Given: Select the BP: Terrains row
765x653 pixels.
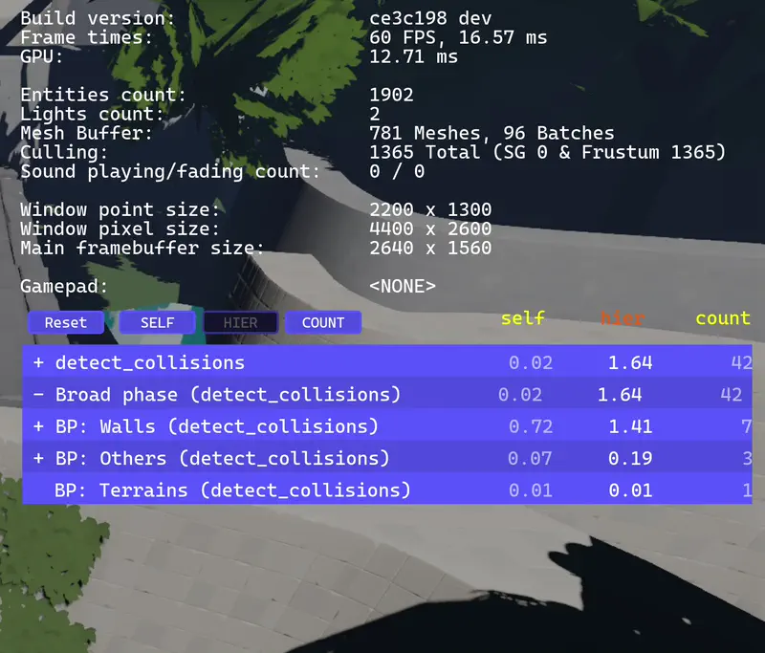Looking at the screenshot, I should 232,490.
